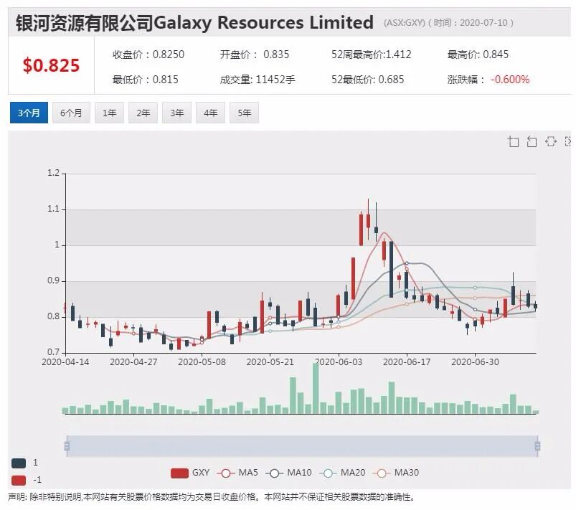This screenshot has width=576, height=510.
Task: Open the 1年 chart range
Action: click(110, 113)
